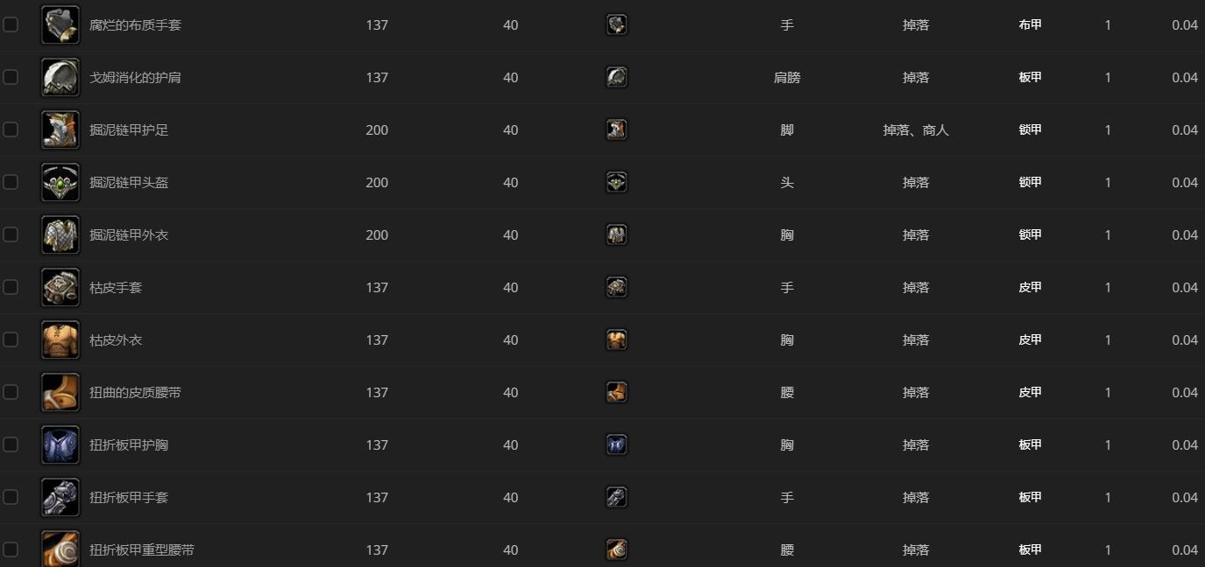Screen dimensions: 1205x567
Task: Click the 戈姆消化的护肩 item icon
Action: pyautogui.click(x=60, y=77)
